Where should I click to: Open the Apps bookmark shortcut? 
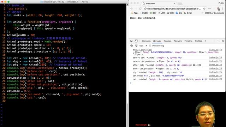click(135, 13)
